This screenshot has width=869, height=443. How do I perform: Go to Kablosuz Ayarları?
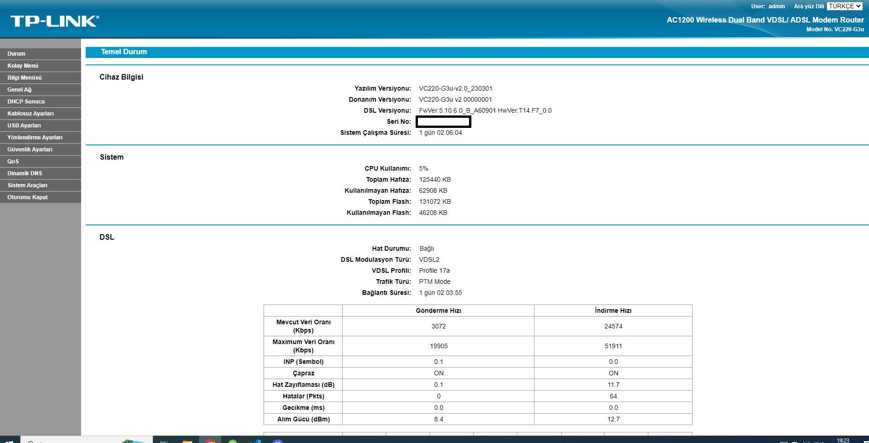41,114
